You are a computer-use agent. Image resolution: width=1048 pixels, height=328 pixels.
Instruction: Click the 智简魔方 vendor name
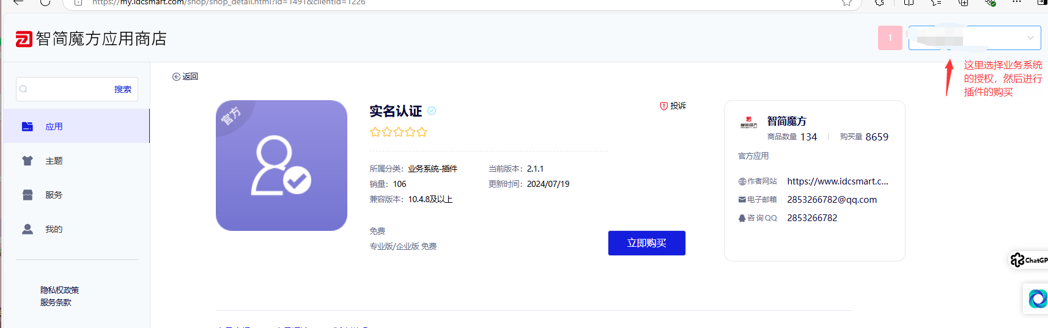tap(787, 121)
